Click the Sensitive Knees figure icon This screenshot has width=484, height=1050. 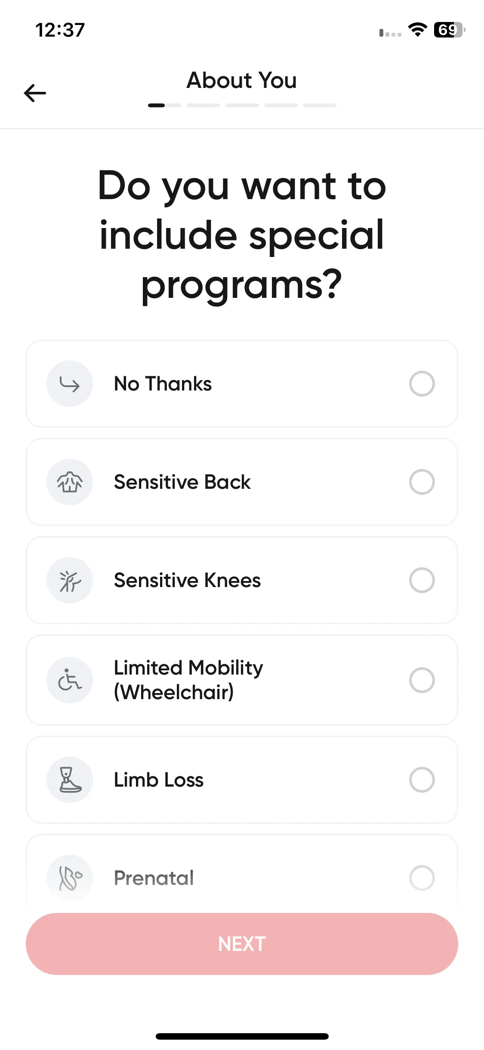[70, 580]
